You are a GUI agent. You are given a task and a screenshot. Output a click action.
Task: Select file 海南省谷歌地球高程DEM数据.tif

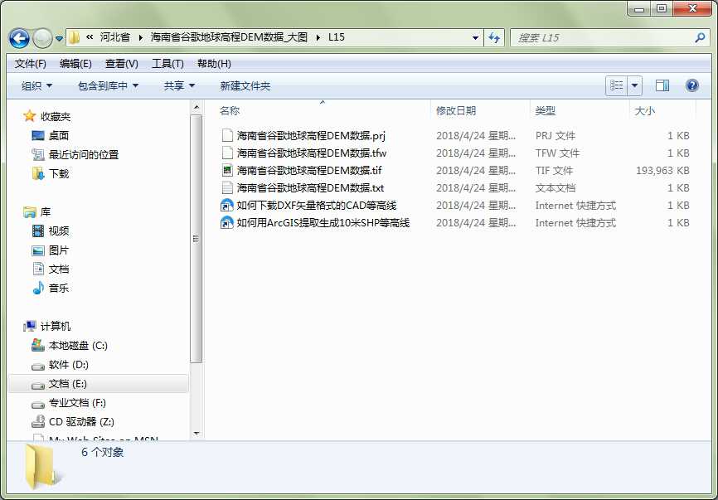click(309, 170)
